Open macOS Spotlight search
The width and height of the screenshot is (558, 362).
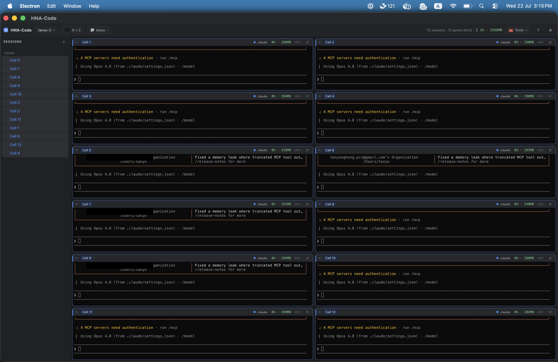(481, 6)
